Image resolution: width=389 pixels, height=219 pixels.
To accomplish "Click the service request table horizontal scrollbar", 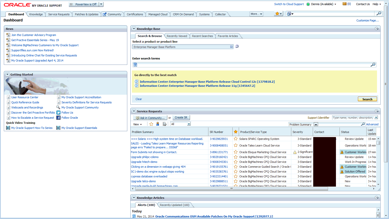I will 232,189.
